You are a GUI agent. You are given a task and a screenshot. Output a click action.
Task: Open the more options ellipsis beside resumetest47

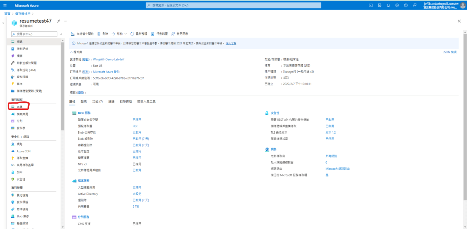(x=65, y=21)
